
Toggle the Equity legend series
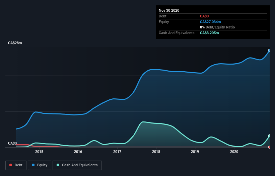40,165
